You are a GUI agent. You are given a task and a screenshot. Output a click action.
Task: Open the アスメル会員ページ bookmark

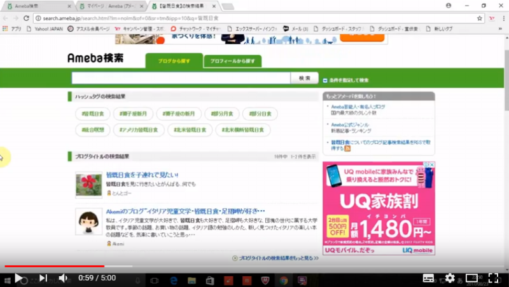[x=88, y=29]
